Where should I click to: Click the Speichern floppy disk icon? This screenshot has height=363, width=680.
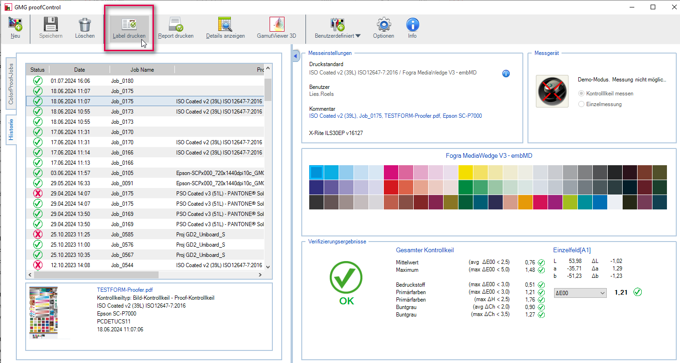point(50,24)
